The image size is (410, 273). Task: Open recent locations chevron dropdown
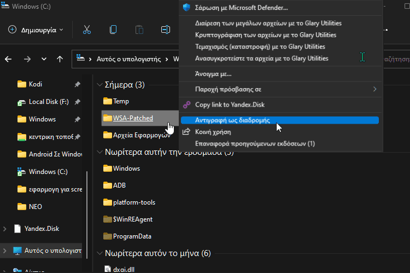coord(44,59)
